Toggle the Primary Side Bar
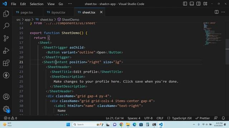This screenshot has width=229, height=128. click(185, 4)
